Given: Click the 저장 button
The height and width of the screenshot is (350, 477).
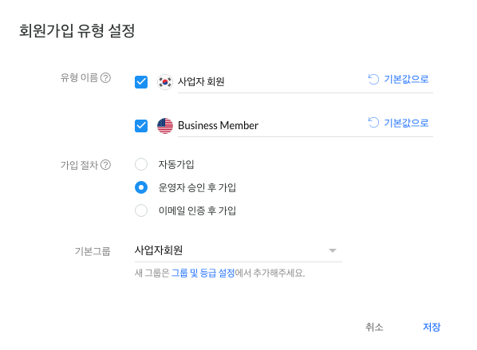Looking at the screenshot, I should (432, 327).
